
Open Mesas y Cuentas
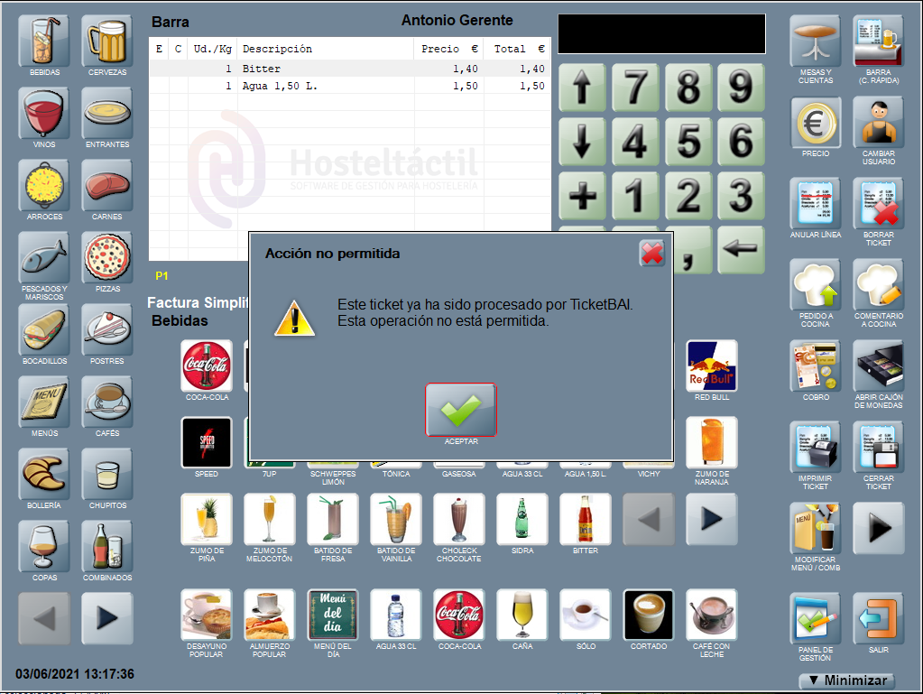815,42
